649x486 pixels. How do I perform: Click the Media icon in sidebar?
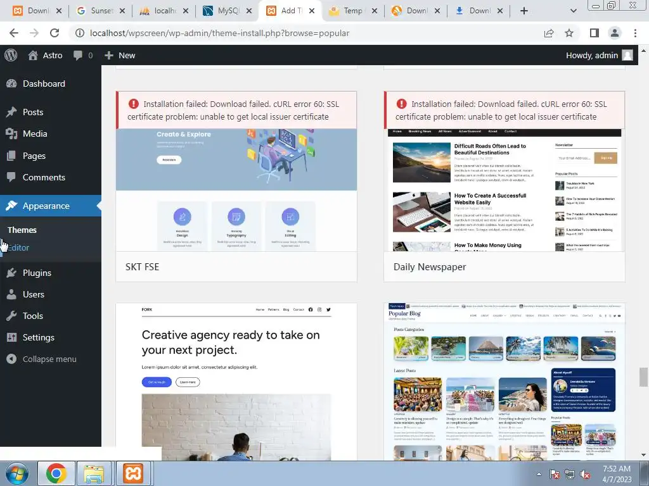[11, 134]
